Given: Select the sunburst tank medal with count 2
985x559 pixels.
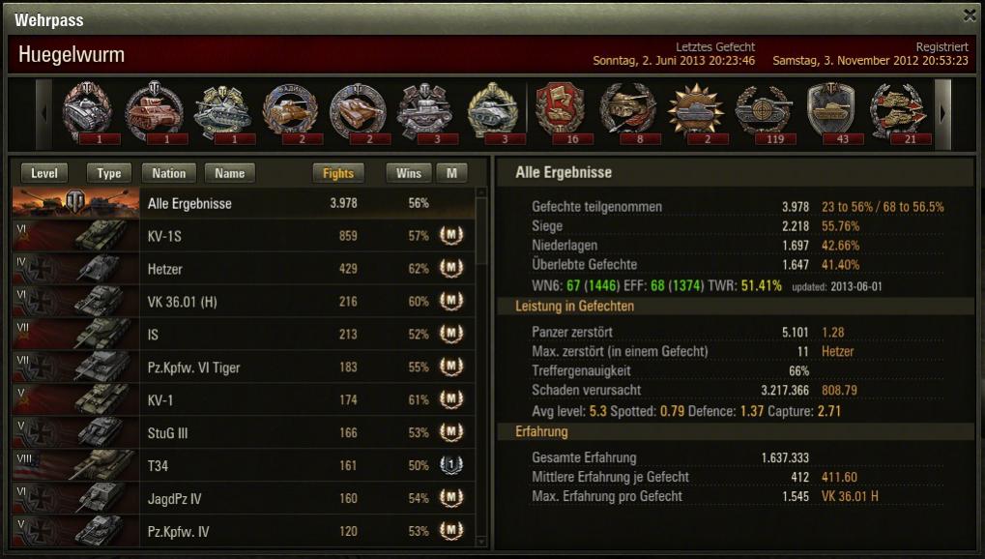Looking at the screenshot, I should point(697,113).
